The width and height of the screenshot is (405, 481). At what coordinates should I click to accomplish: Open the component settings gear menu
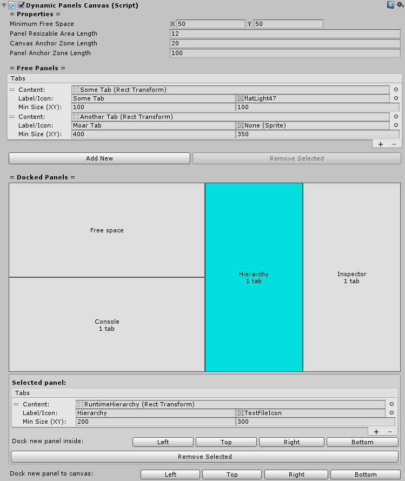point(400,5)
